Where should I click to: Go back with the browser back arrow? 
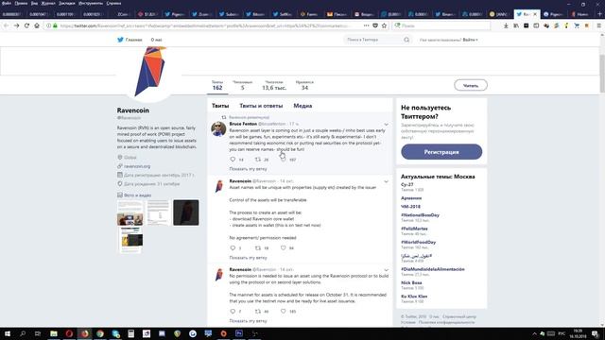(7, 25)
